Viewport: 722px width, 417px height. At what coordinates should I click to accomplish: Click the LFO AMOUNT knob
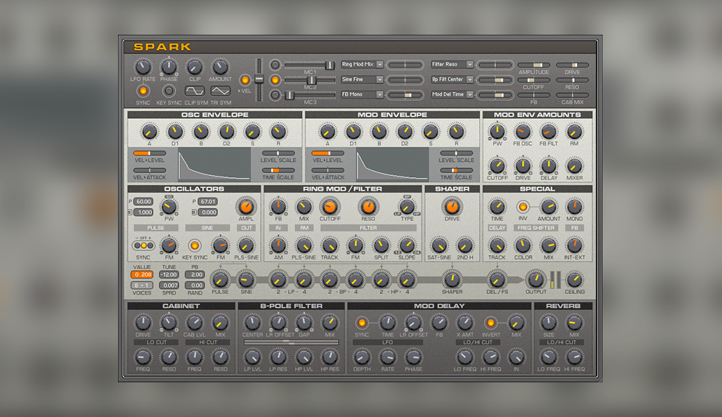coord(220,67)
